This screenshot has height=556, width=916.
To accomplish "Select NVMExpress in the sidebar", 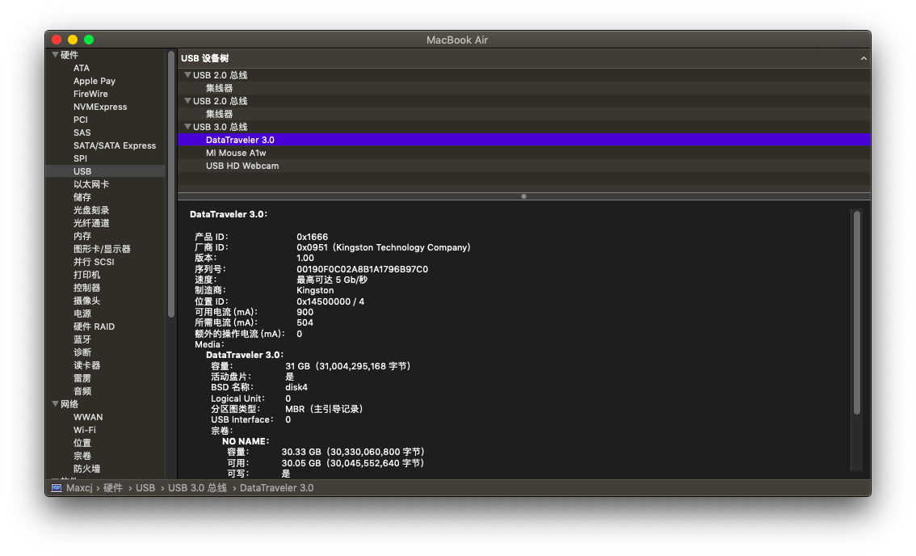I will tap(100, 107).
